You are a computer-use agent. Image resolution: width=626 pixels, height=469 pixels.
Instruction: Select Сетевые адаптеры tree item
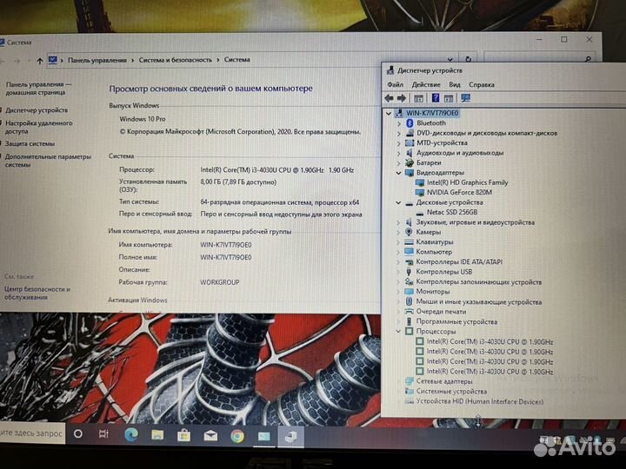(444, 381)
